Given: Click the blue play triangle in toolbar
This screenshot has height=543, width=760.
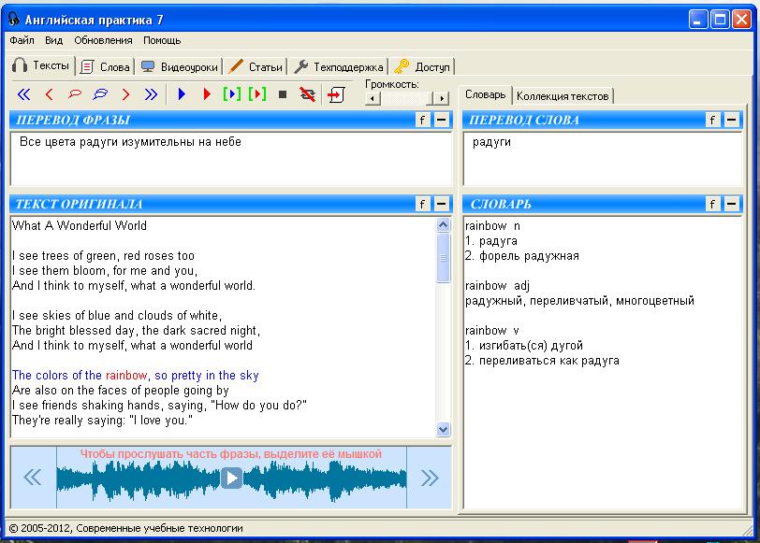Looking at the screenshot, I should click(x=182, y=94).
